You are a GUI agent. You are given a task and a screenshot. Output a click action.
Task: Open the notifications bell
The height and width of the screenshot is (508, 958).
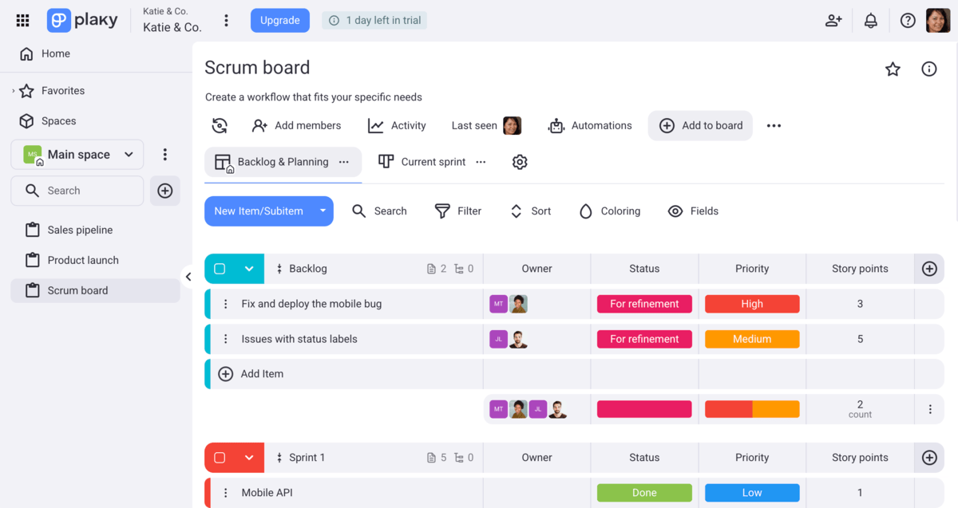[x=871, y=21]
